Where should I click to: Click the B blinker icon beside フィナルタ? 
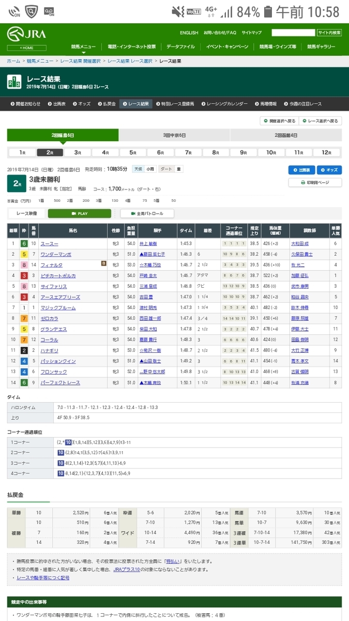pos(103,264)
